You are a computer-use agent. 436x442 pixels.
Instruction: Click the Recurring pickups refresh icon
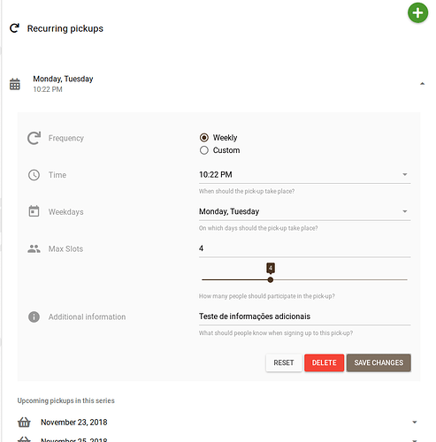tap(14, 28)
